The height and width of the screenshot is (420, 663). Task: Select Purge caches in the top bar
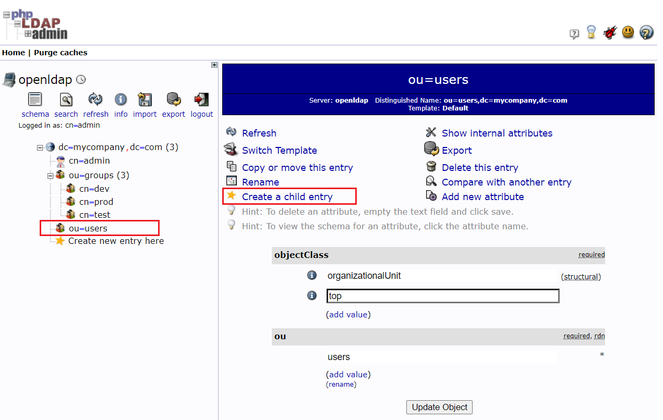coord(61,52)
